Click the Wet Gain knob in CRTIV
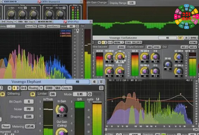This screenshot has height=135, width=199. point(49,14)
